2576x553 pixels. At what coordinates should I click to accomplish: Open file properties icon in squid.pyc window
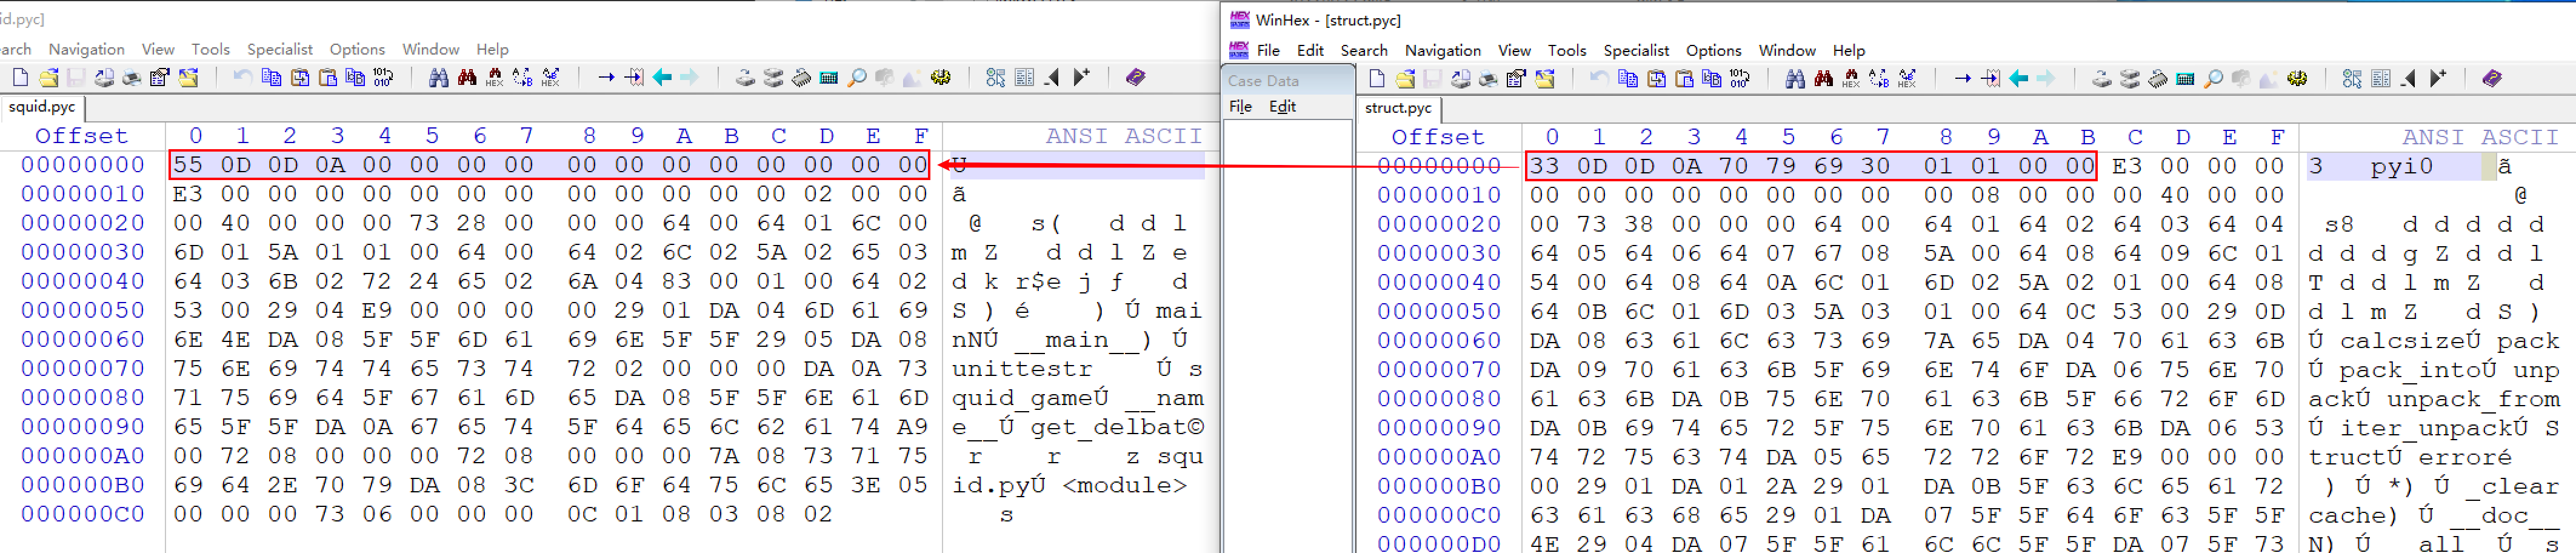click(159, 77)
